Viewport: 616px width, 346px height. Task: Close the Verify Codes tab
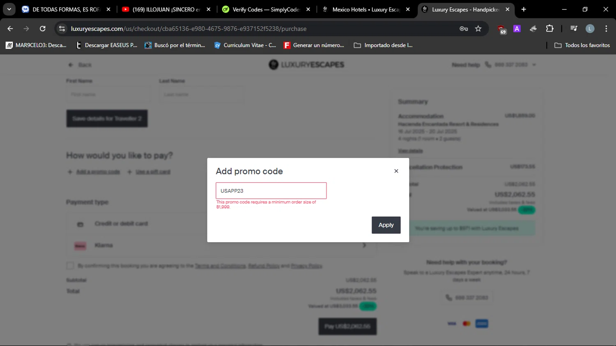click(308, 9)
